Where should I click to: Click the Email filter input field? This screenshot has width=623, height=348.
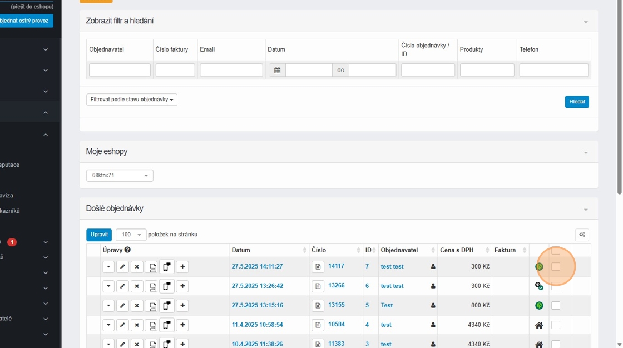231,70
